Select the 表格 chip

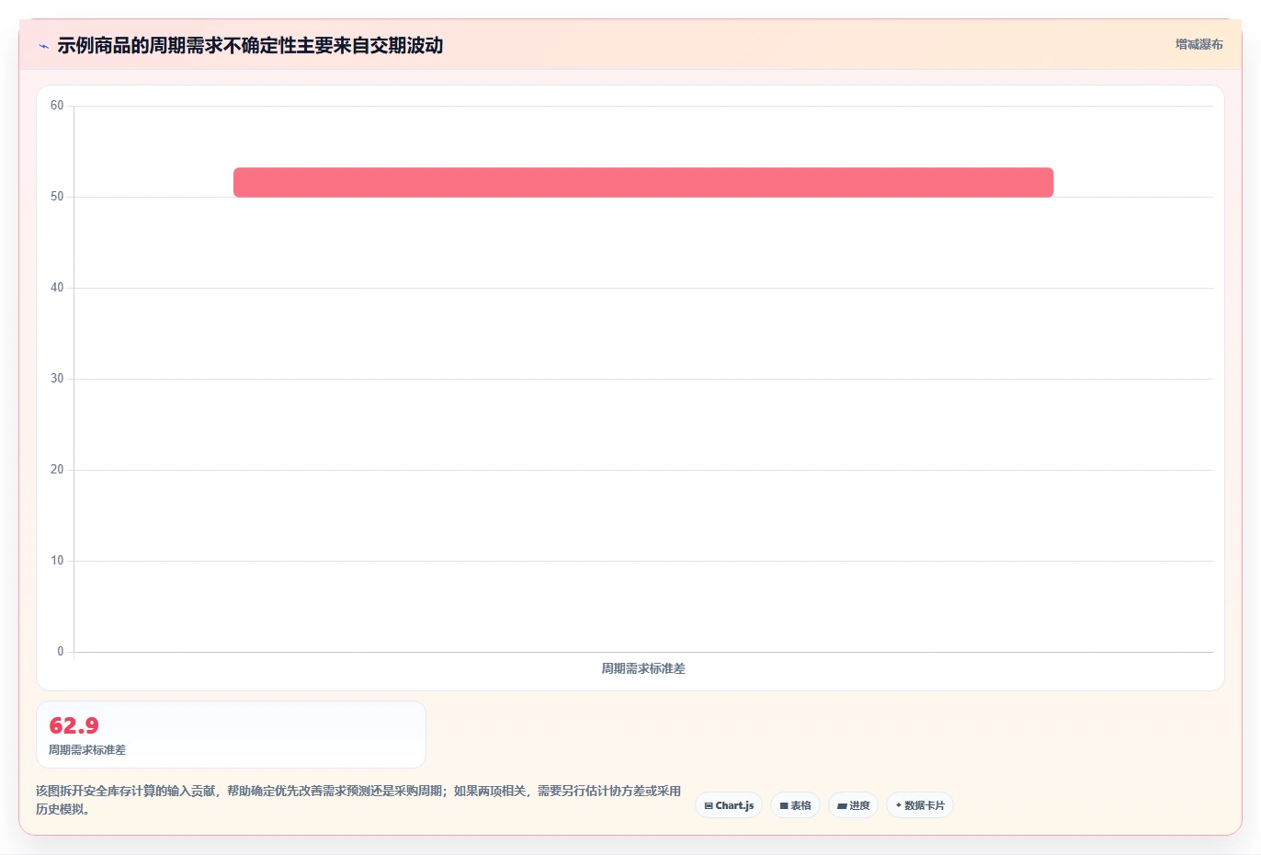(795, 805)
